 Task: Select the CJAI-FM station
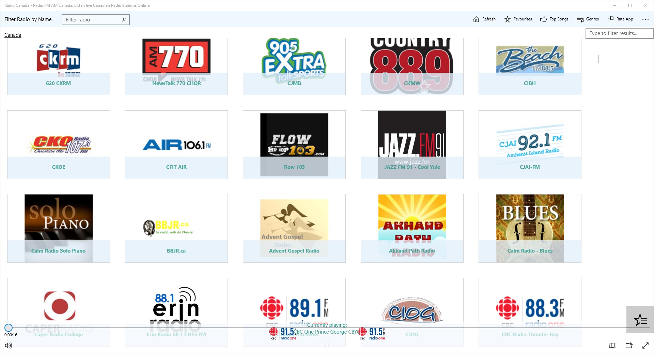coord(530,145)
